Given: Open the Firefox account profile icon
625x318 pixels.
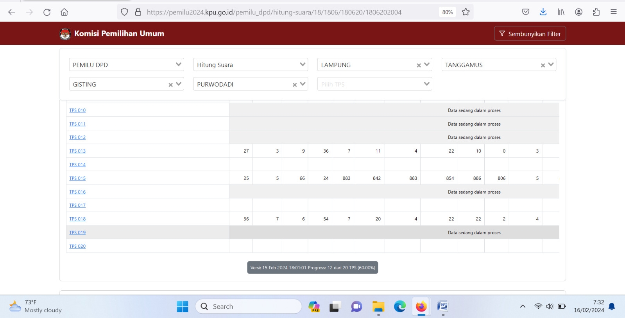Looking at the screenshot, I should click(578, 12).
